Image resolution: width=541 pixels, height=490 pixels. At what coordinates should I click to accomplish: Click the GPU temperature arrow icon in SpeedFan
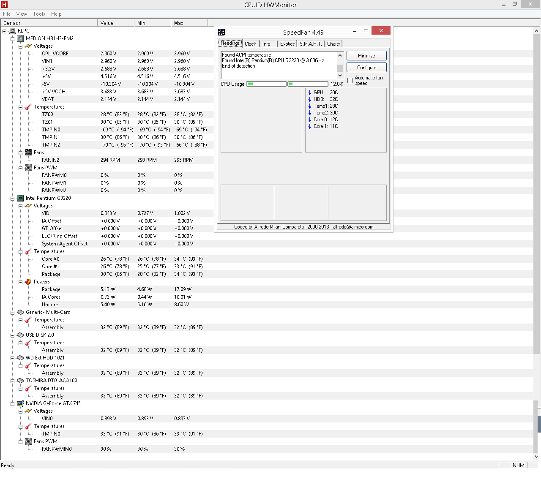310,93
